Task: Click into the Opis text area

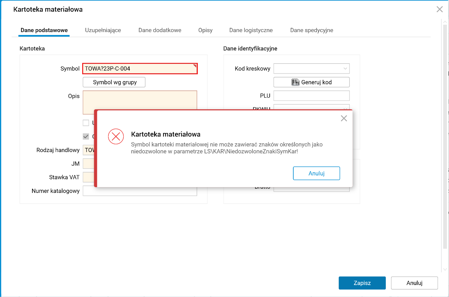Action: point(140,100)
